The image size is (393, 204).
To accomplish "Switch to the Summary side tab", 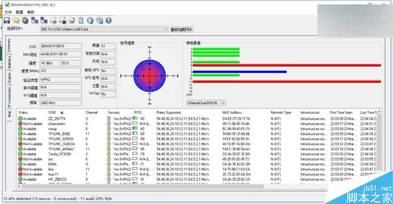I will point(9,45).
